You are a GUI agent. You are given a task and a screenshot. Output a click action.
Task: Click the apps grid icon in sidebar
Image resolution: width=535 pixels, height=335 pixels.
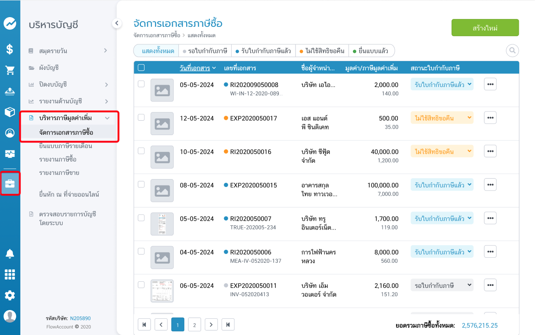click(x=10, y=274)
